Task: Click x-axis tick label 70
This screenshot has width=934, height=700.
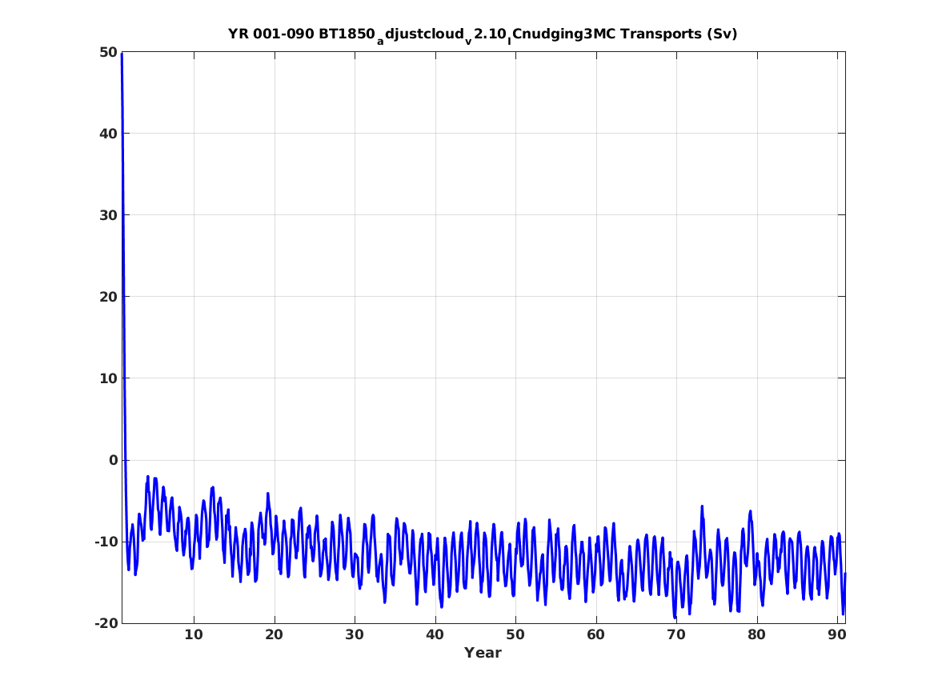Action: 676,635
